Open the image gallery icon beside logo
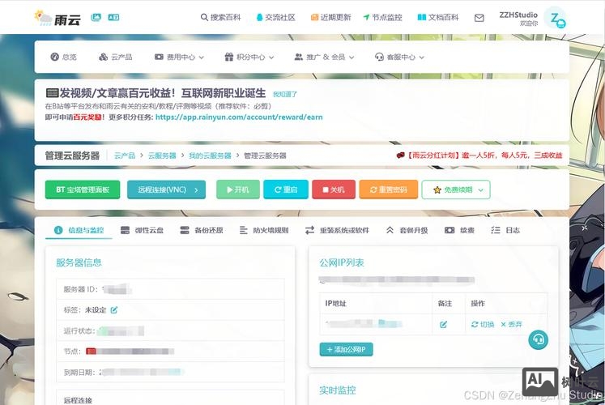 [96, 17]
